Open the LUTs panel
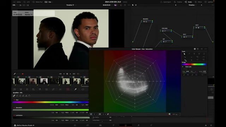This screenshot has width=226, height=127. pyautogui.click(x=27, y=2)
